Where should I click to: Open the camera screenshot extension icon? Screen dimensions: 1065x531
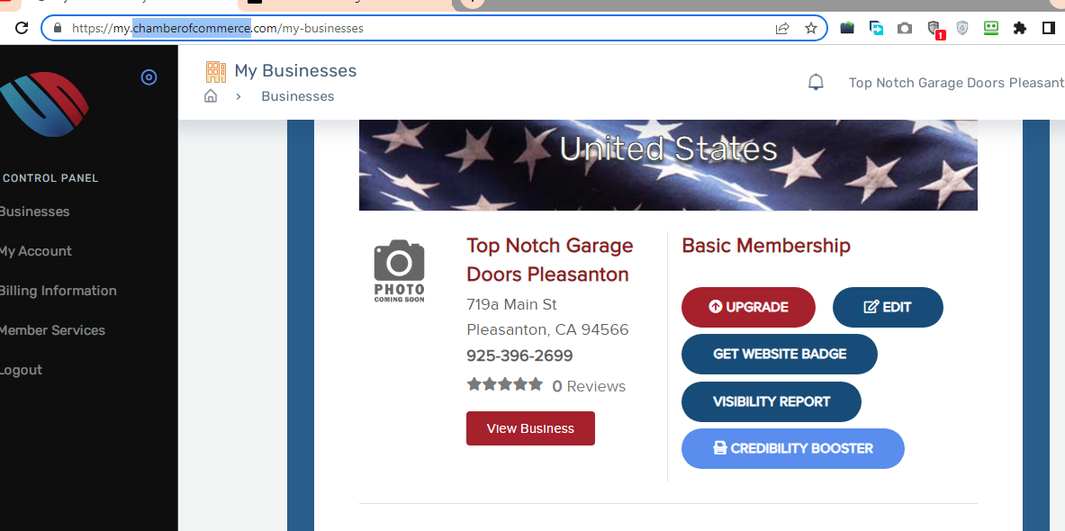pos(905,28)
